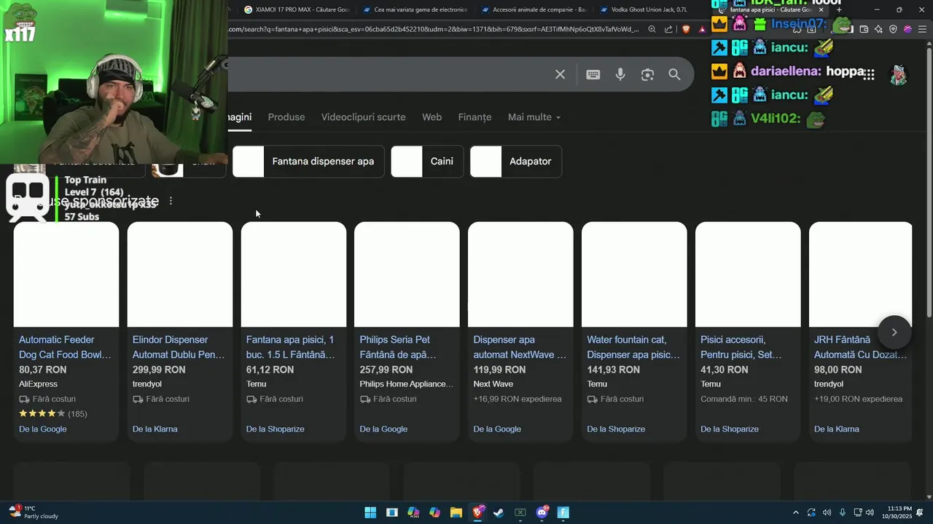Screen dimensions: 933x524
Task: Open JRH Fântână Automată product link
Action: tap(861, 347)
